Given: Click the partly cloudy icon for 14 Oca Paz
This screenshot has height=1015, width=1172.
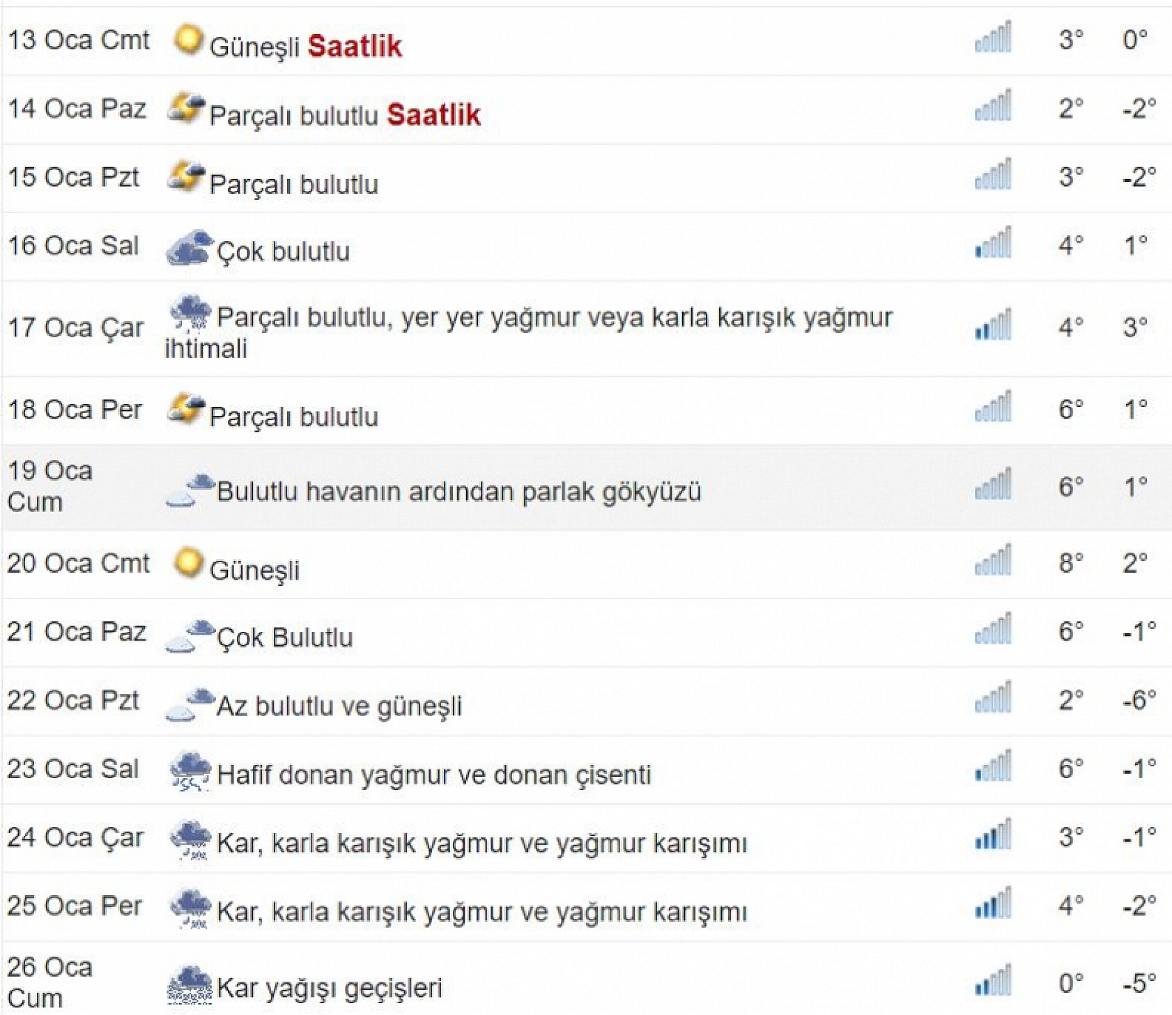Looking at the screenshot, I should point(186,108).
